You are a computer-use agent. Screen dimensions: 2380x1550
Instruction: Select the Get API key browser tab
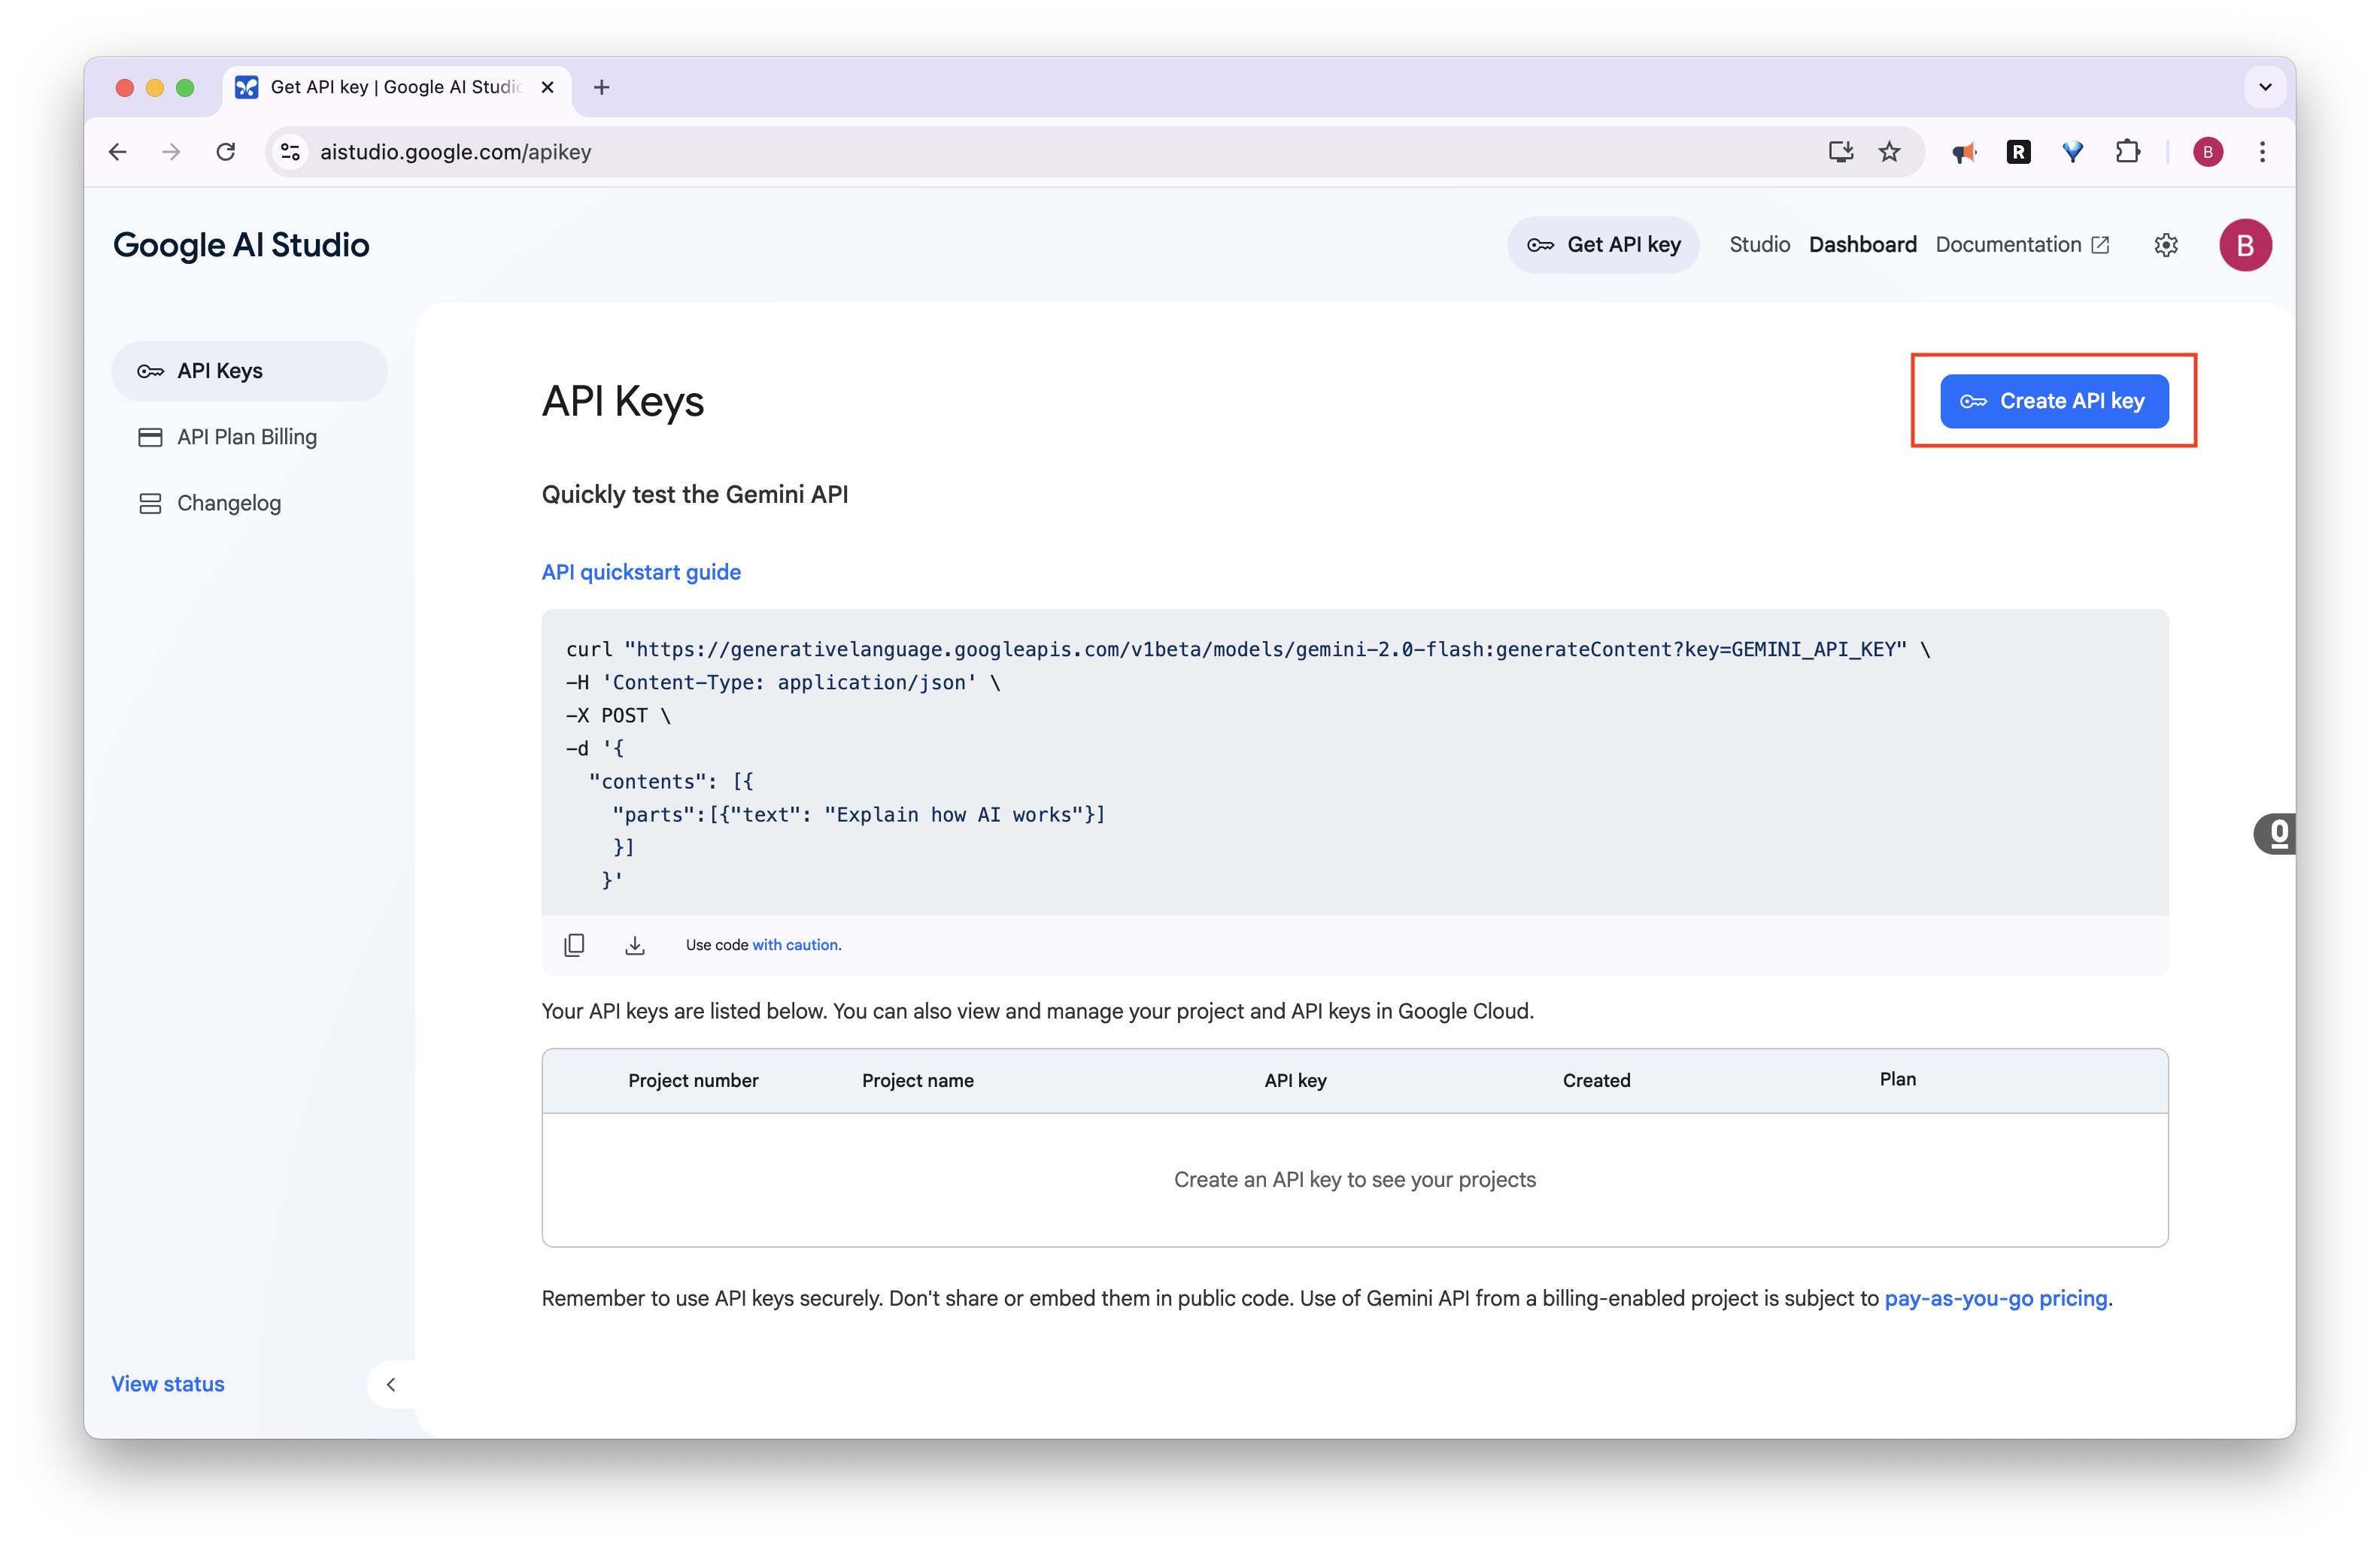click(x=397, y=88)
